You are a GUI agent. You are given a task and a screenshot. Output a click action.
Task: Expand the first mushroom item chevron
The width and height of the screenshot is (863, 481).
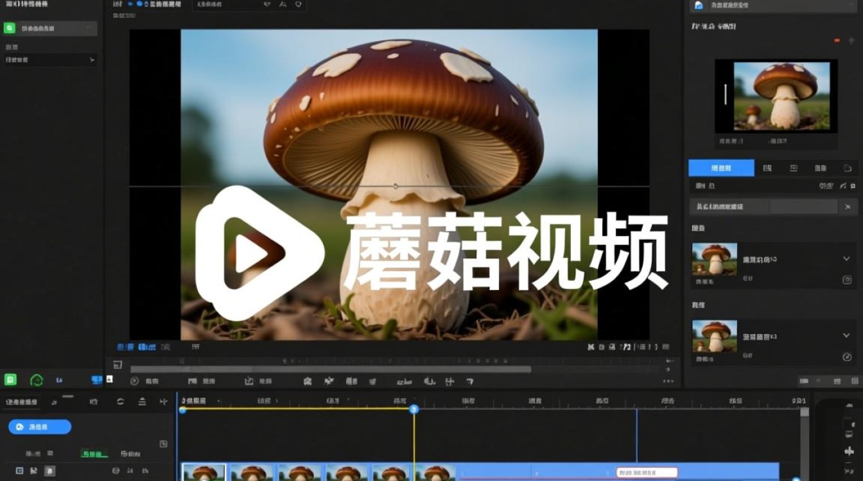[846, 258]
